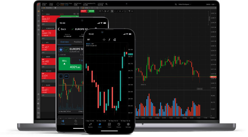The width and height of the screenshot is (248, 137).
Task: Go Back on the rear phone
Action: (x=62, y=29)
